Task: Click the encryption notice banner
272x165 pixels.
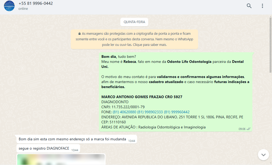Action: point(134,39)
